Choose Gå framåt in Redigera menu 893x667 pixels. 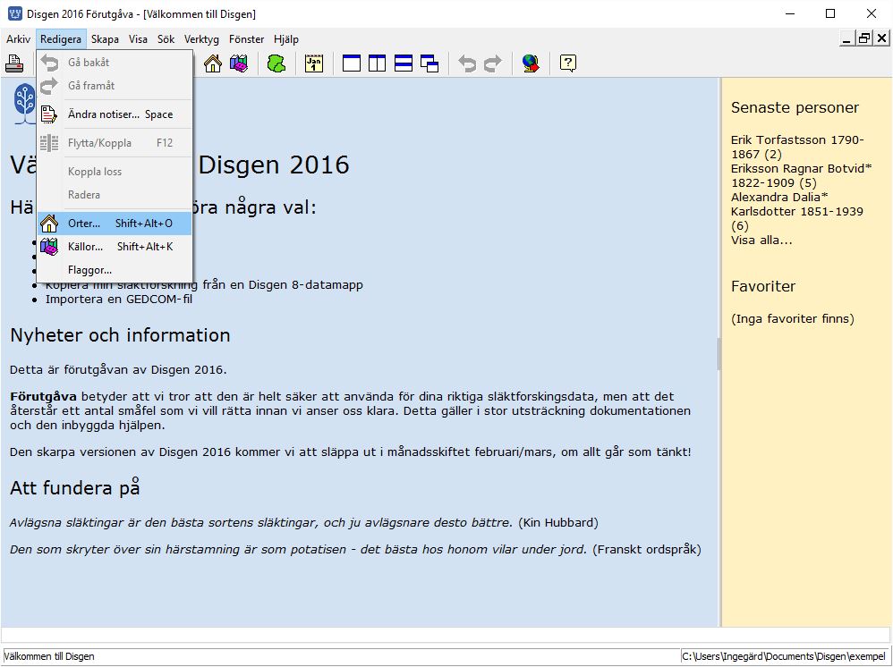115,86
